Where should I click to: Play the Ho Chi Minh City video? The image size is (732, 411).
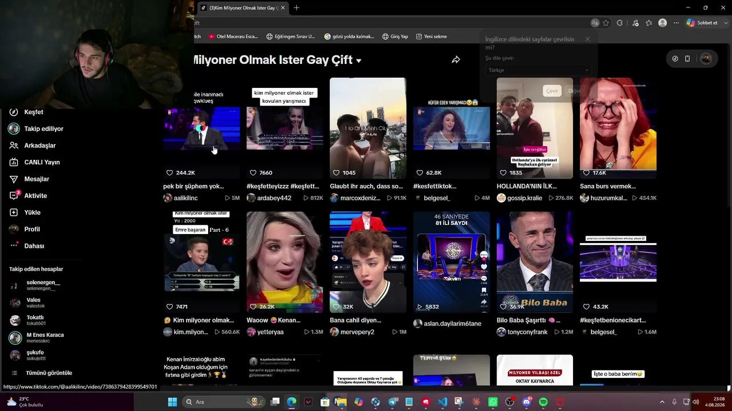pyautogui.click(x=368, y=128)
